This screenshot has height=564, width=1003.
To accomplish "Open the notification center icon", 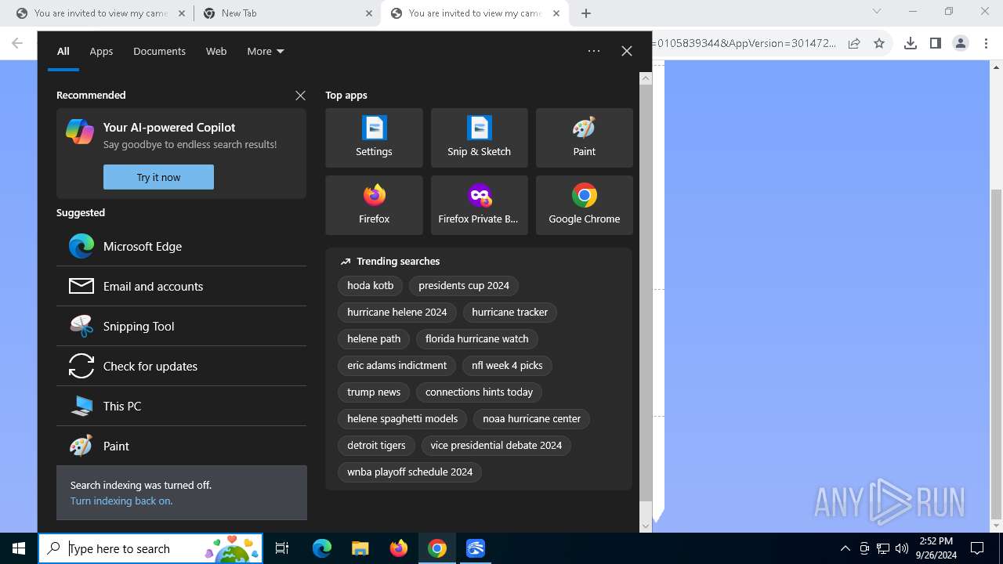I will (977, 548).
